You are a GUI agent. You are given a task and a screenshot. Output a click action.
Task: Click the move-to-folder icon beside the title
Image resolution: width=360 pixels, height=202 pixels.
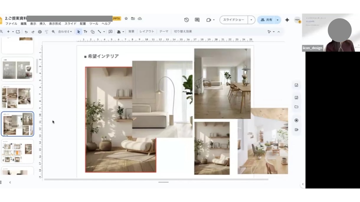[x=133, y=19]
